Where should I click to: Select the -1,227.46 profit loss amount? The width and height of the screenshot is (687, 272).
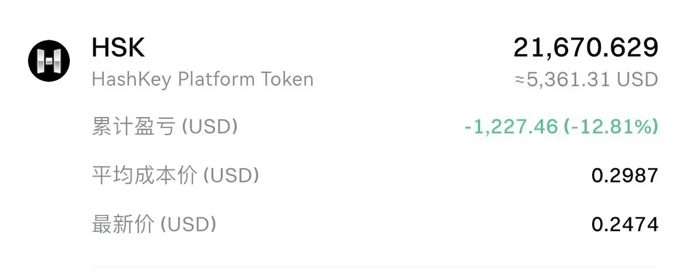pos(511,127)
